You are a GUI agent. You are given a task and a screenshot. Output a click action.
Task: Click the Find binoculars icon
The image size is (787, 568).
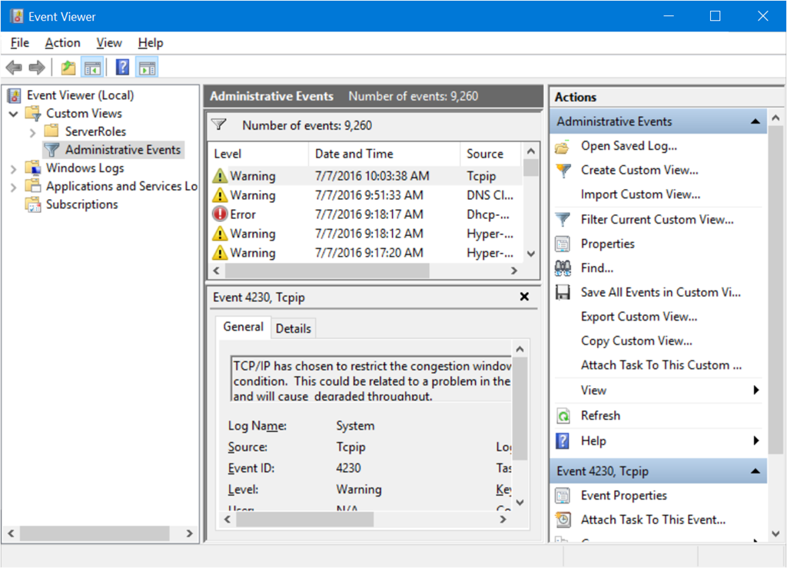(x=563, y=268)
